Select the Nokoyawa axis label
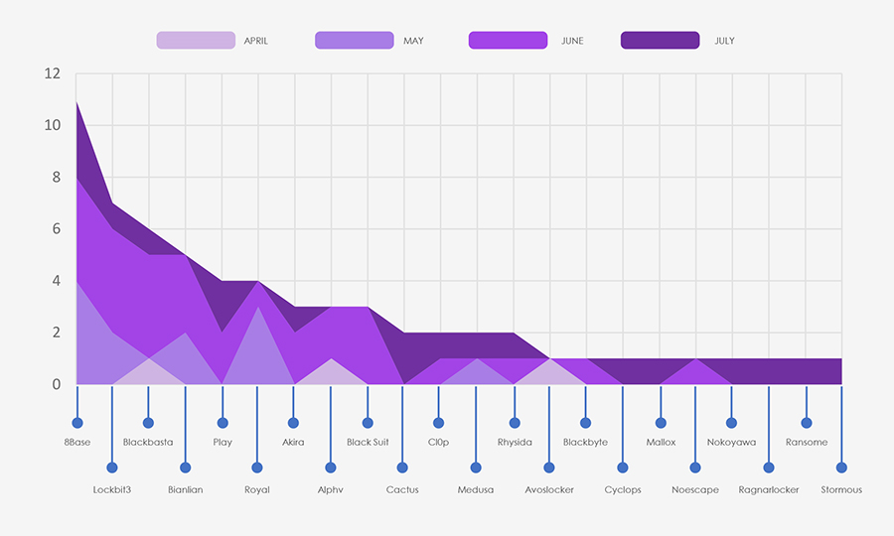Screen dimensions: 894x536 [731, 443]
